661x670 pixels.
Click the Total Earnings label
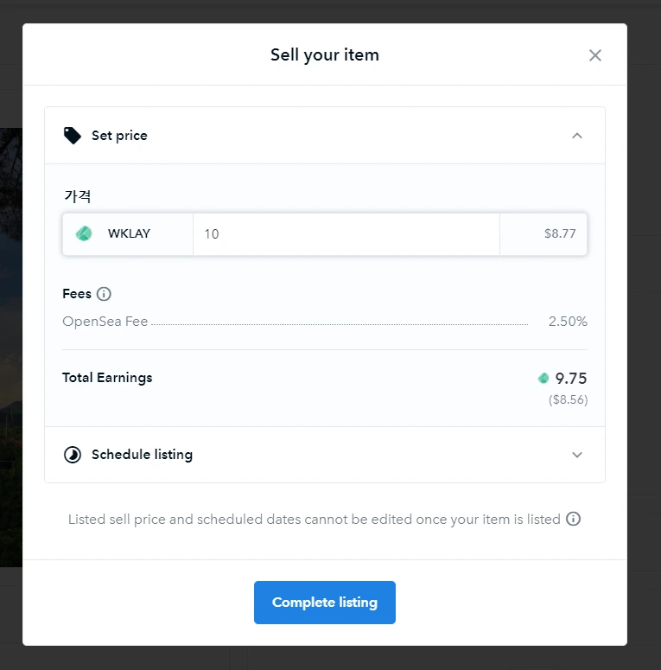[107, 378]
